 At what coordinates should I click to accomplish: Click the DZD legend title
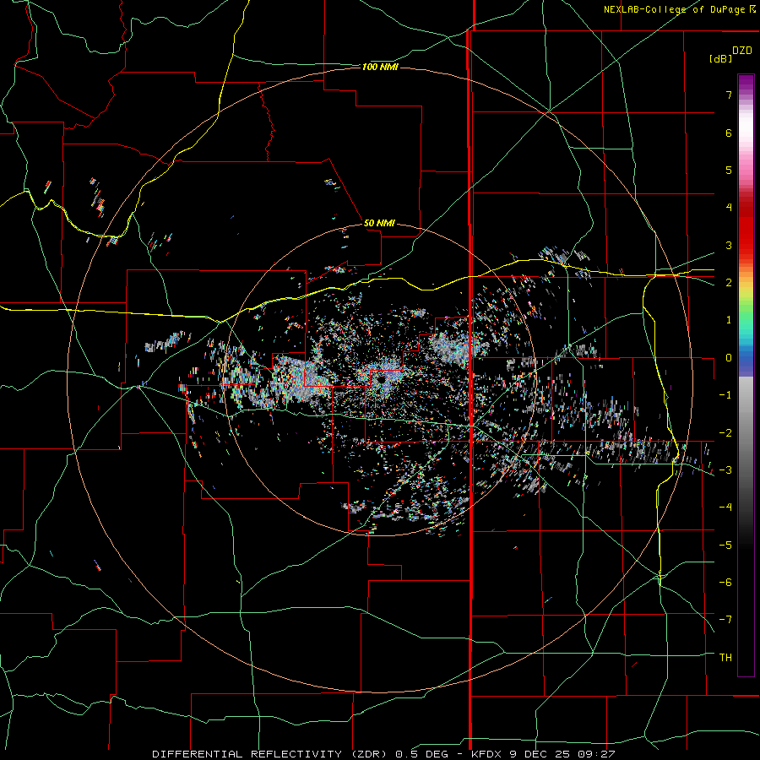742,51
